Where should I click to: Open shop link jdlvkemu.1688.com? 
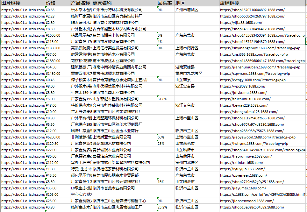[243, 93]
